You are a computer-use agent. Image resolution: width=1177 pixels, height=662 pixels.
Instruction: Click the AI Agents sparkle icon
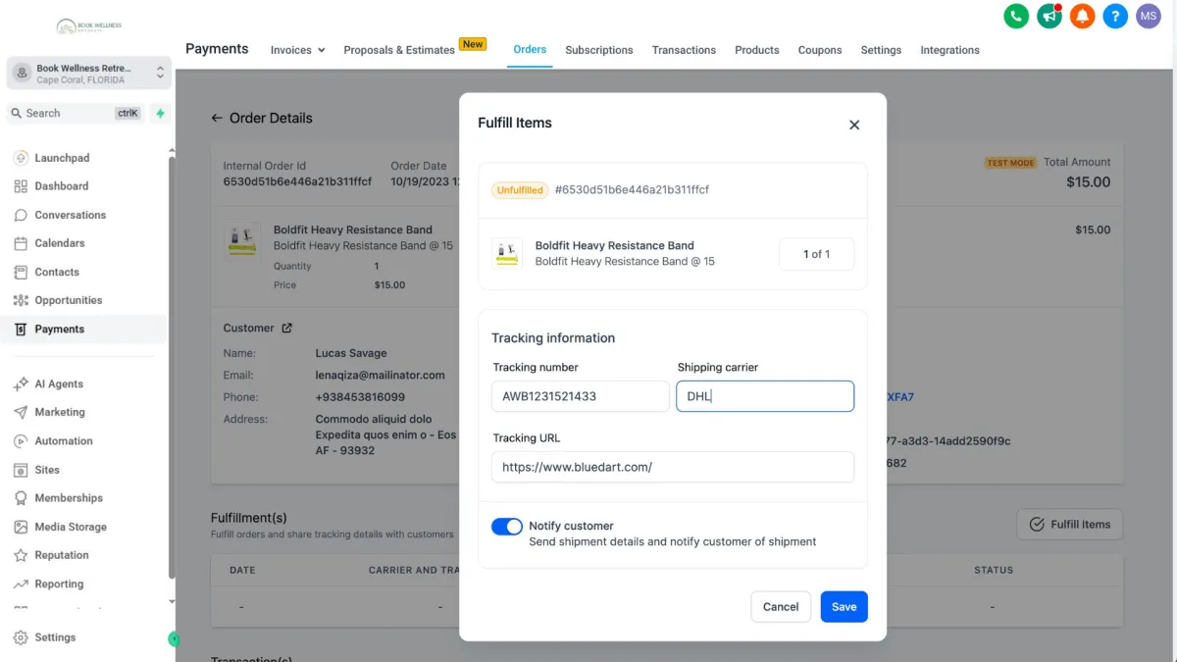[21, 384]
